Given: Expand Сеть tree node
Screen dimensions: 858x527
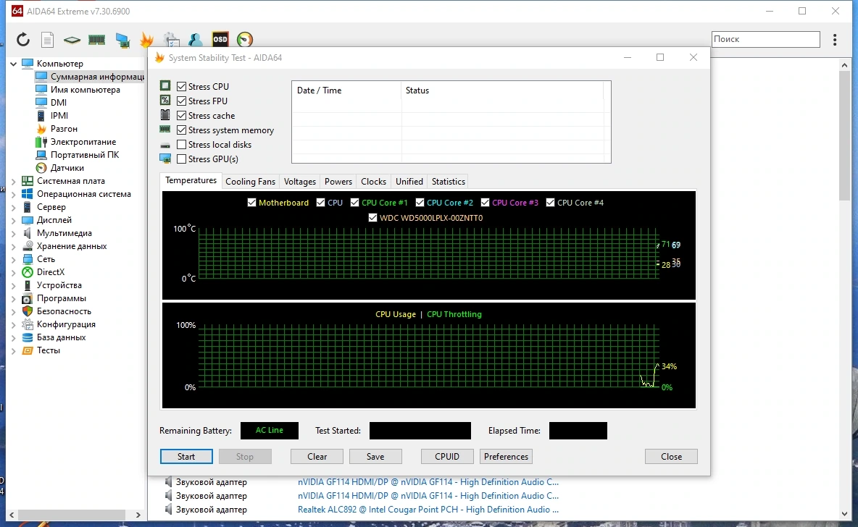Looking at the screenshot, I should [13, 259].
